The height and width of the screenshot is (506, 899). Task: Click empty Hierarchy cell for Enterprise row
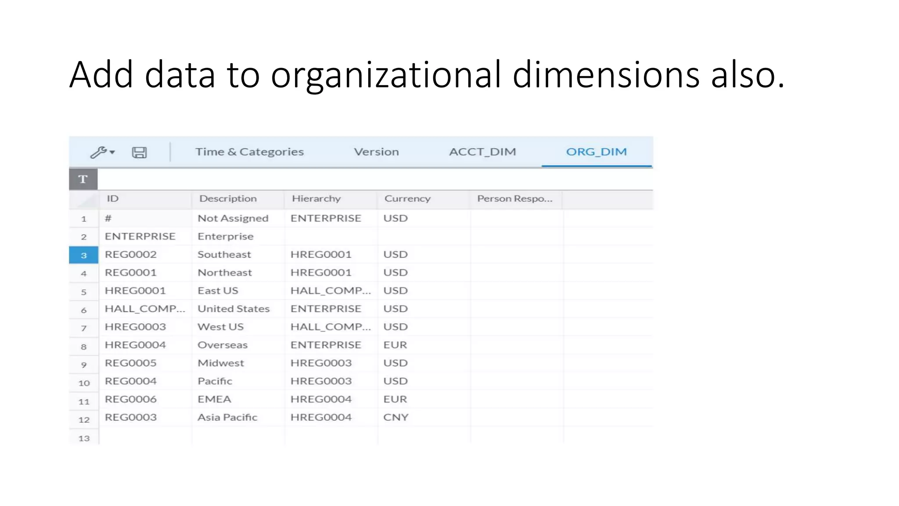point(331,236)
